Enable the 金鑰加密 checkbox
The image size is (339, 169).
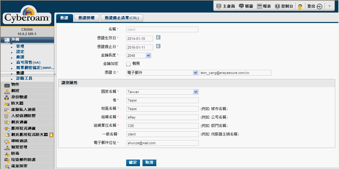coord(128,64)
